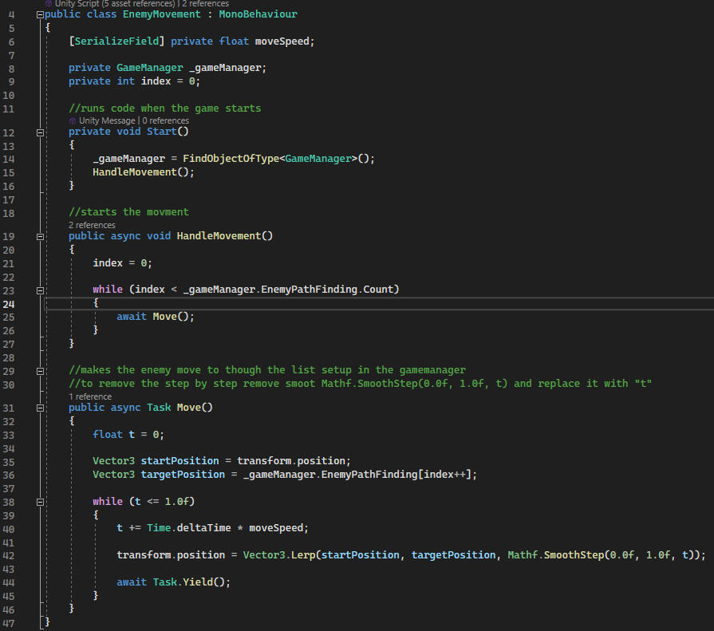Open the Unity Script asset references link
Image resolution: width=714 pixels, height=631 pixels.
click(x=116, y=4)
